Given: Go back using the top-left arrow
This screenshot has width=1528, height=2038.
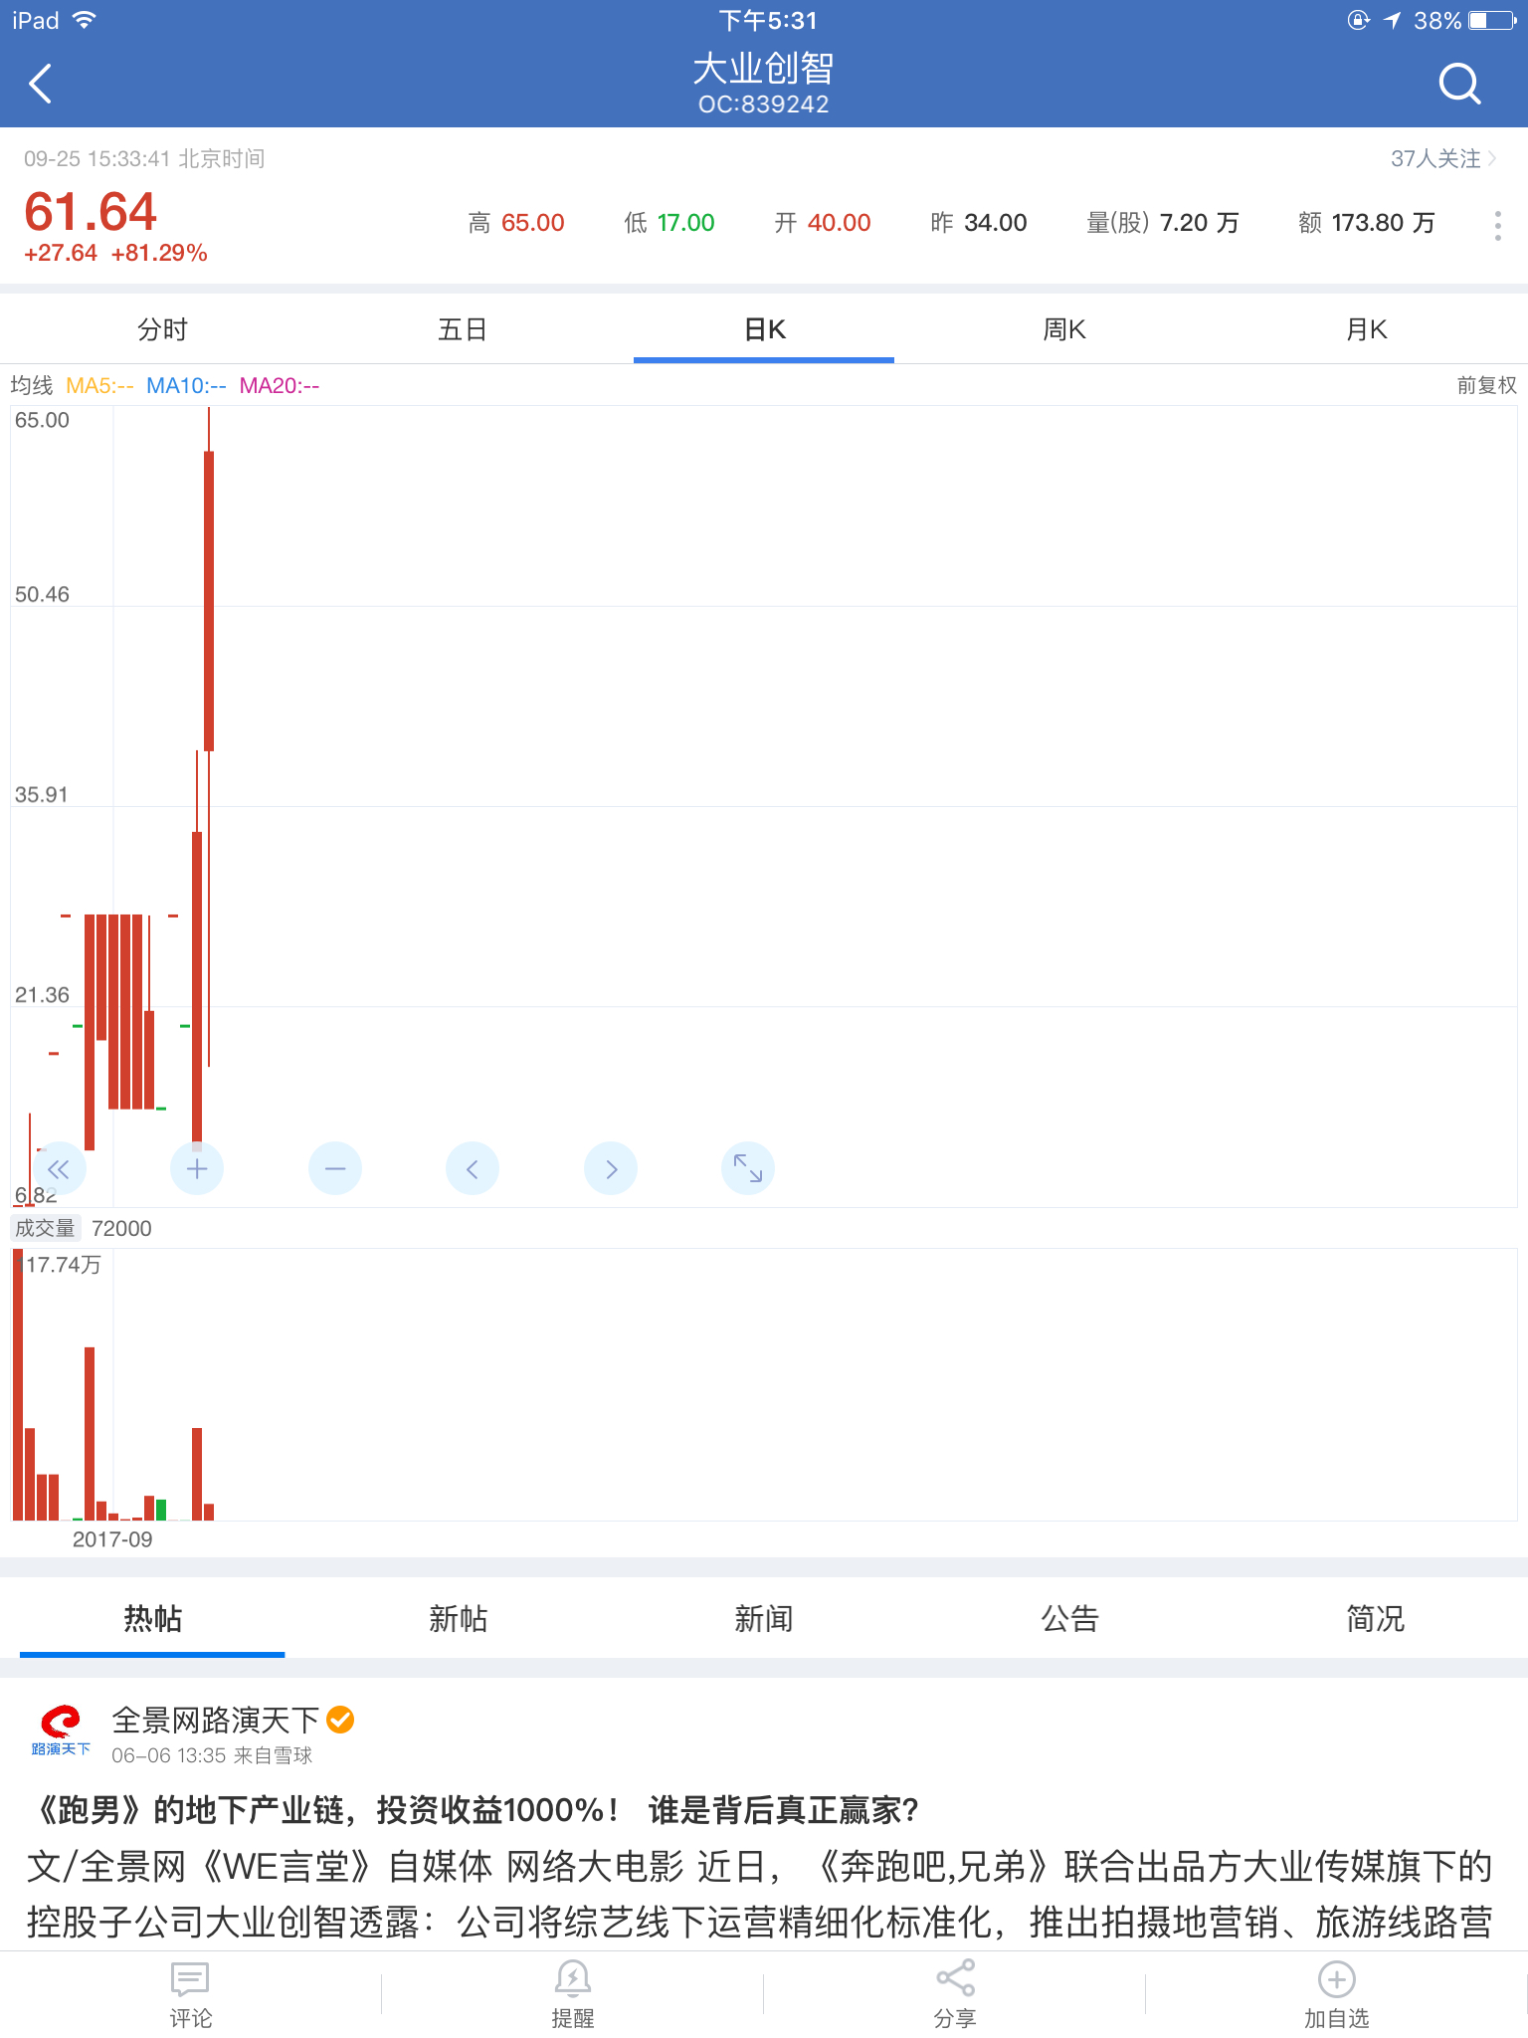Looking at the screenshot, I should point(41,84).
